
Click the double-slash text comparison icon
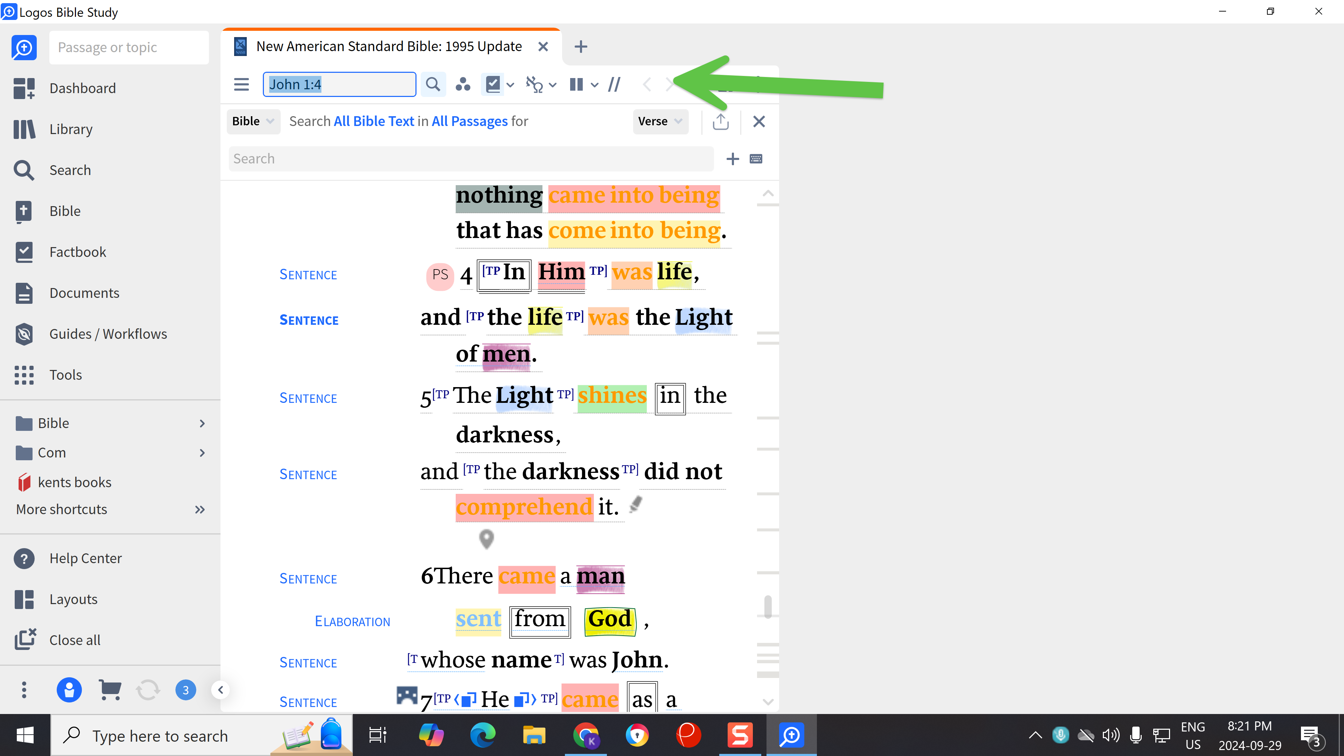pos(614,84)
